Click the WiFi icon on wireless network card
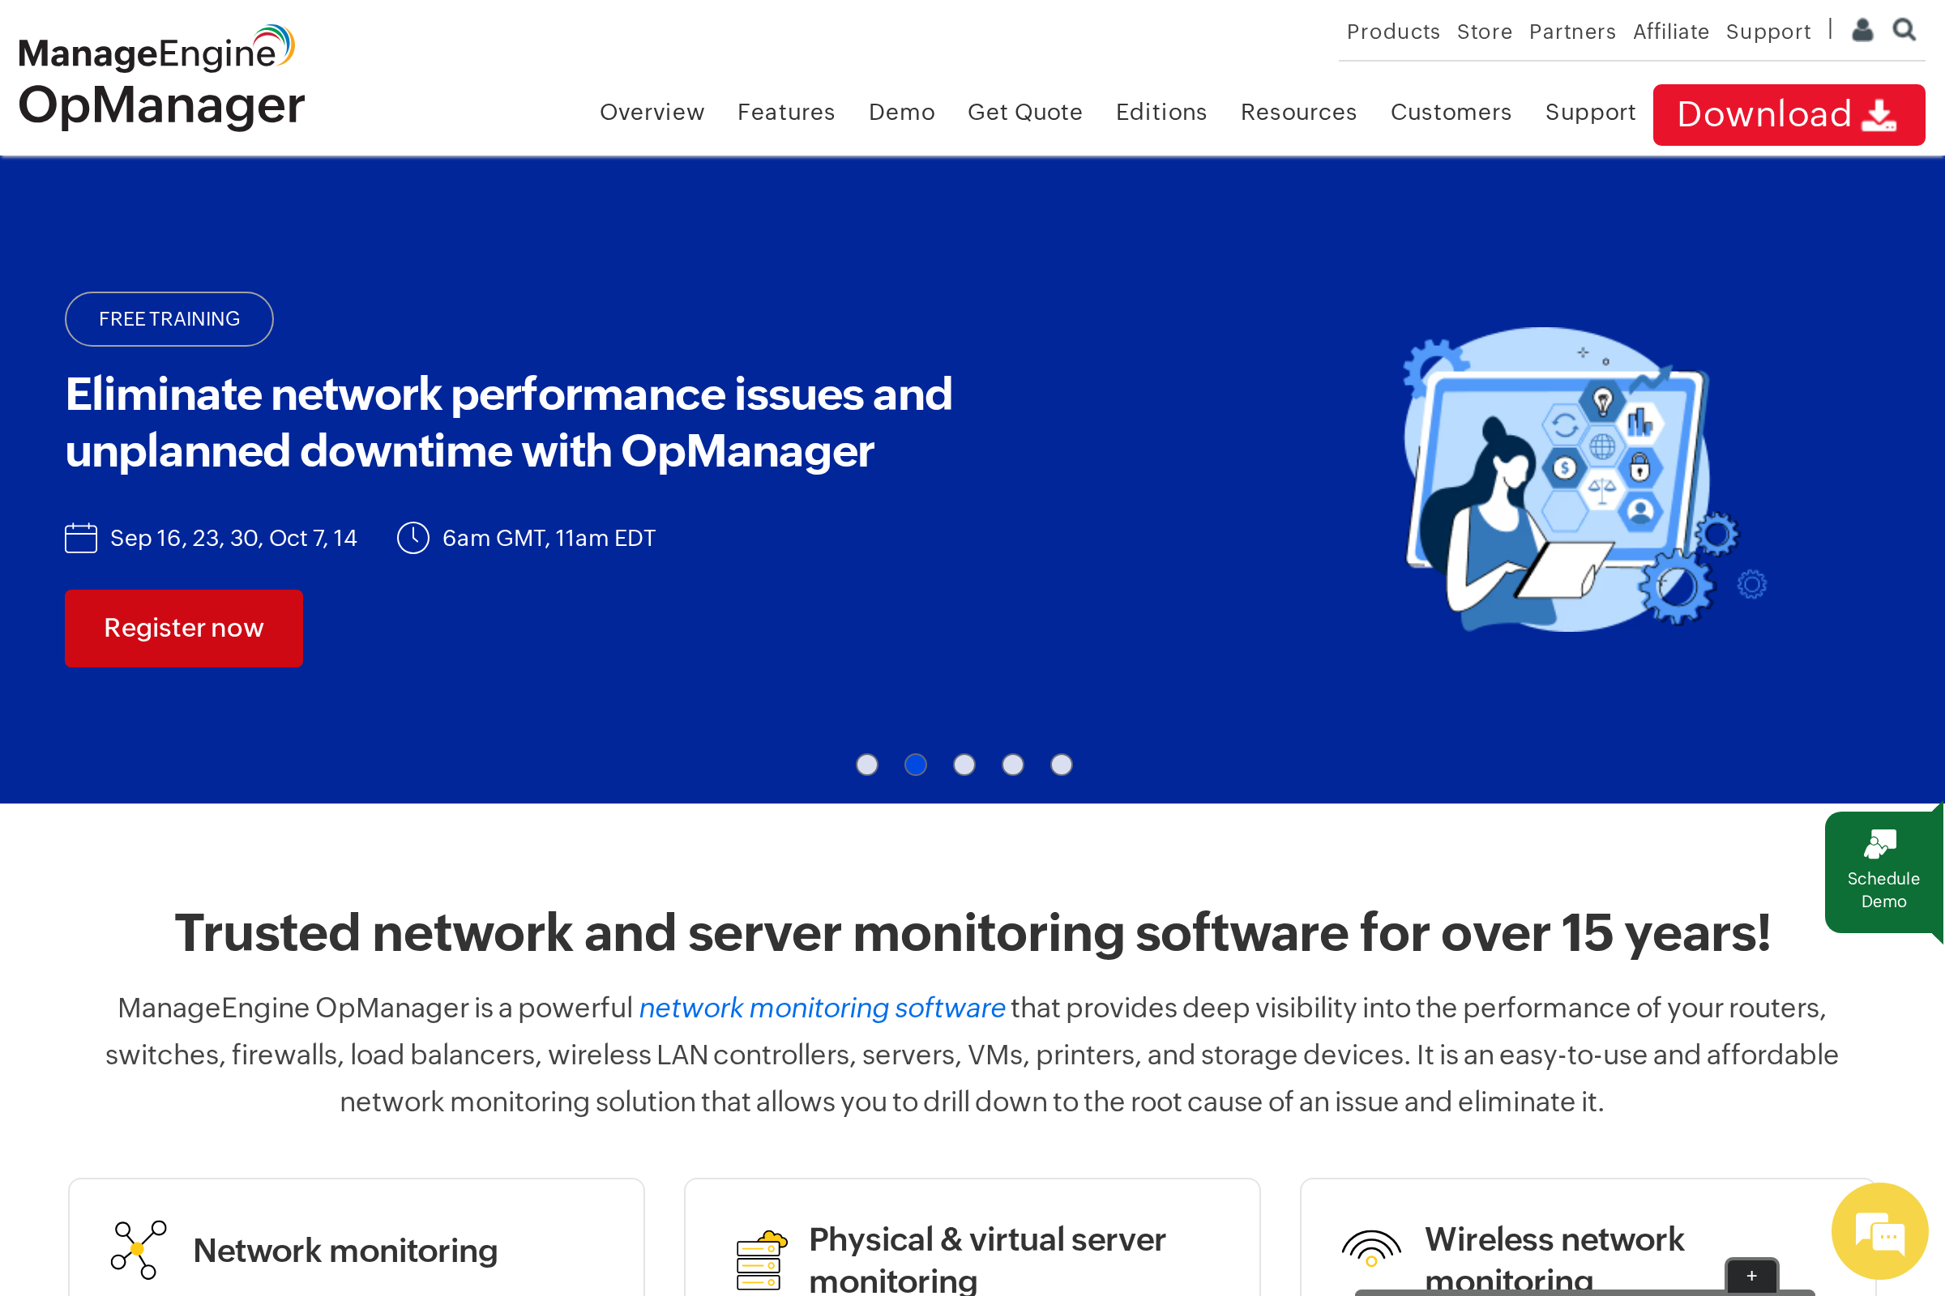Screen dimensions: 1945x1296 click(1373, 1248)
